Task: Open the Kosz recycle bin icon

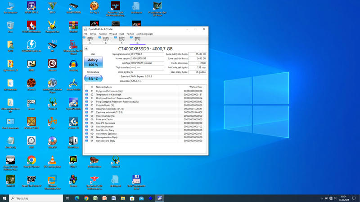Action: click(10, 27)
